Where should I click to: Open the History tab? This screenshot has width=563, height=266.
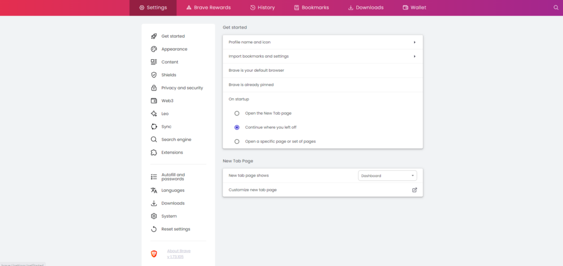262,8
